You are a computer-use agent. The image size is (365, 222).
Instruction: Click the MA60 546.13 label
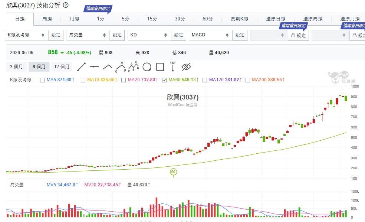(184, 80)
